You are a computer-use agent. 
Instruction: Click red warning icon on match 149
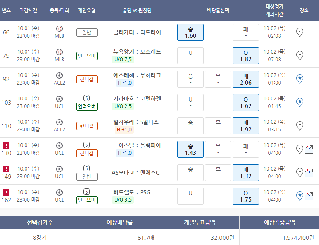point(6,169)
